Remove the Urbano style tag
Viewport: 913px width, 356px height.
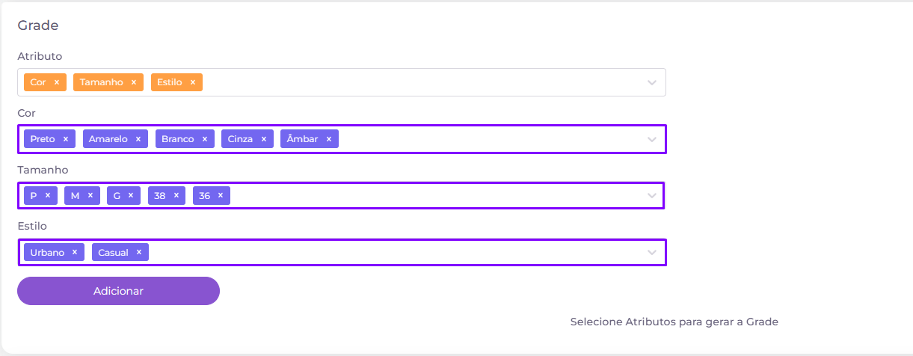[75, 252]
